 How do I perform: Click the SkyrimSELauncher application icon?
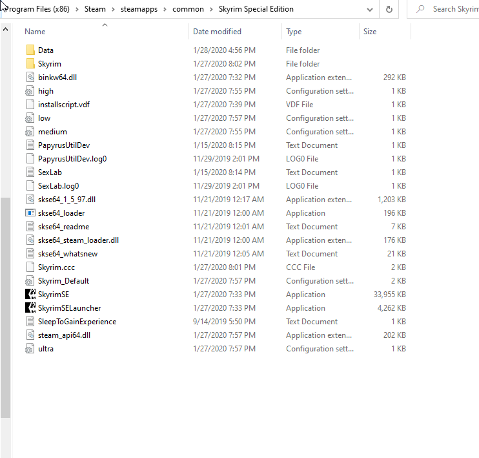(30, 308)
